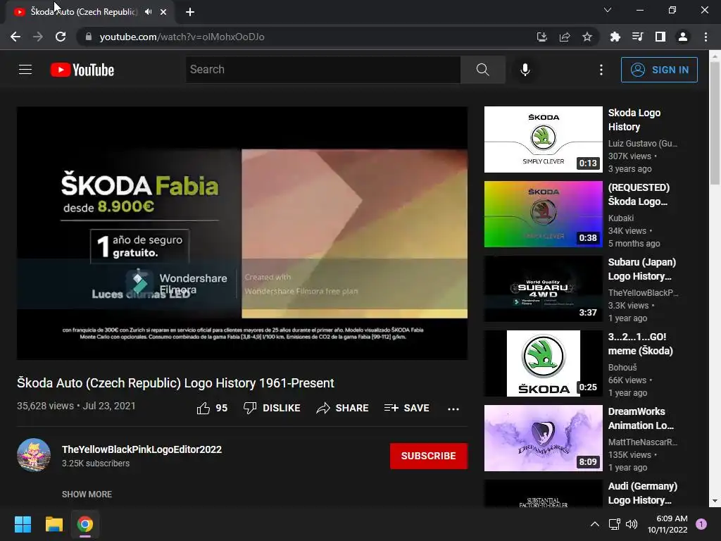Go to YouTube home via logo
The width and height of the screenshot is (721, 541).
82,70
